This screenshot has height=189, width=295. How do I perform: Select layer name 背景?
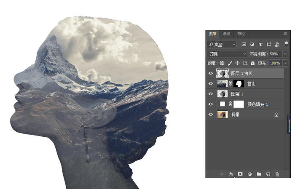point(235,114)
